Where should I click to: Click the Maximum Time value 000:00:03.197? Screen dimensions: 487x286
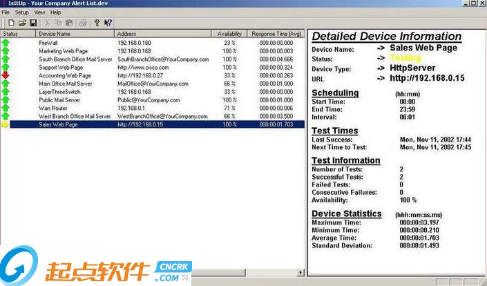pyautogui.click(x=419, y=222)
